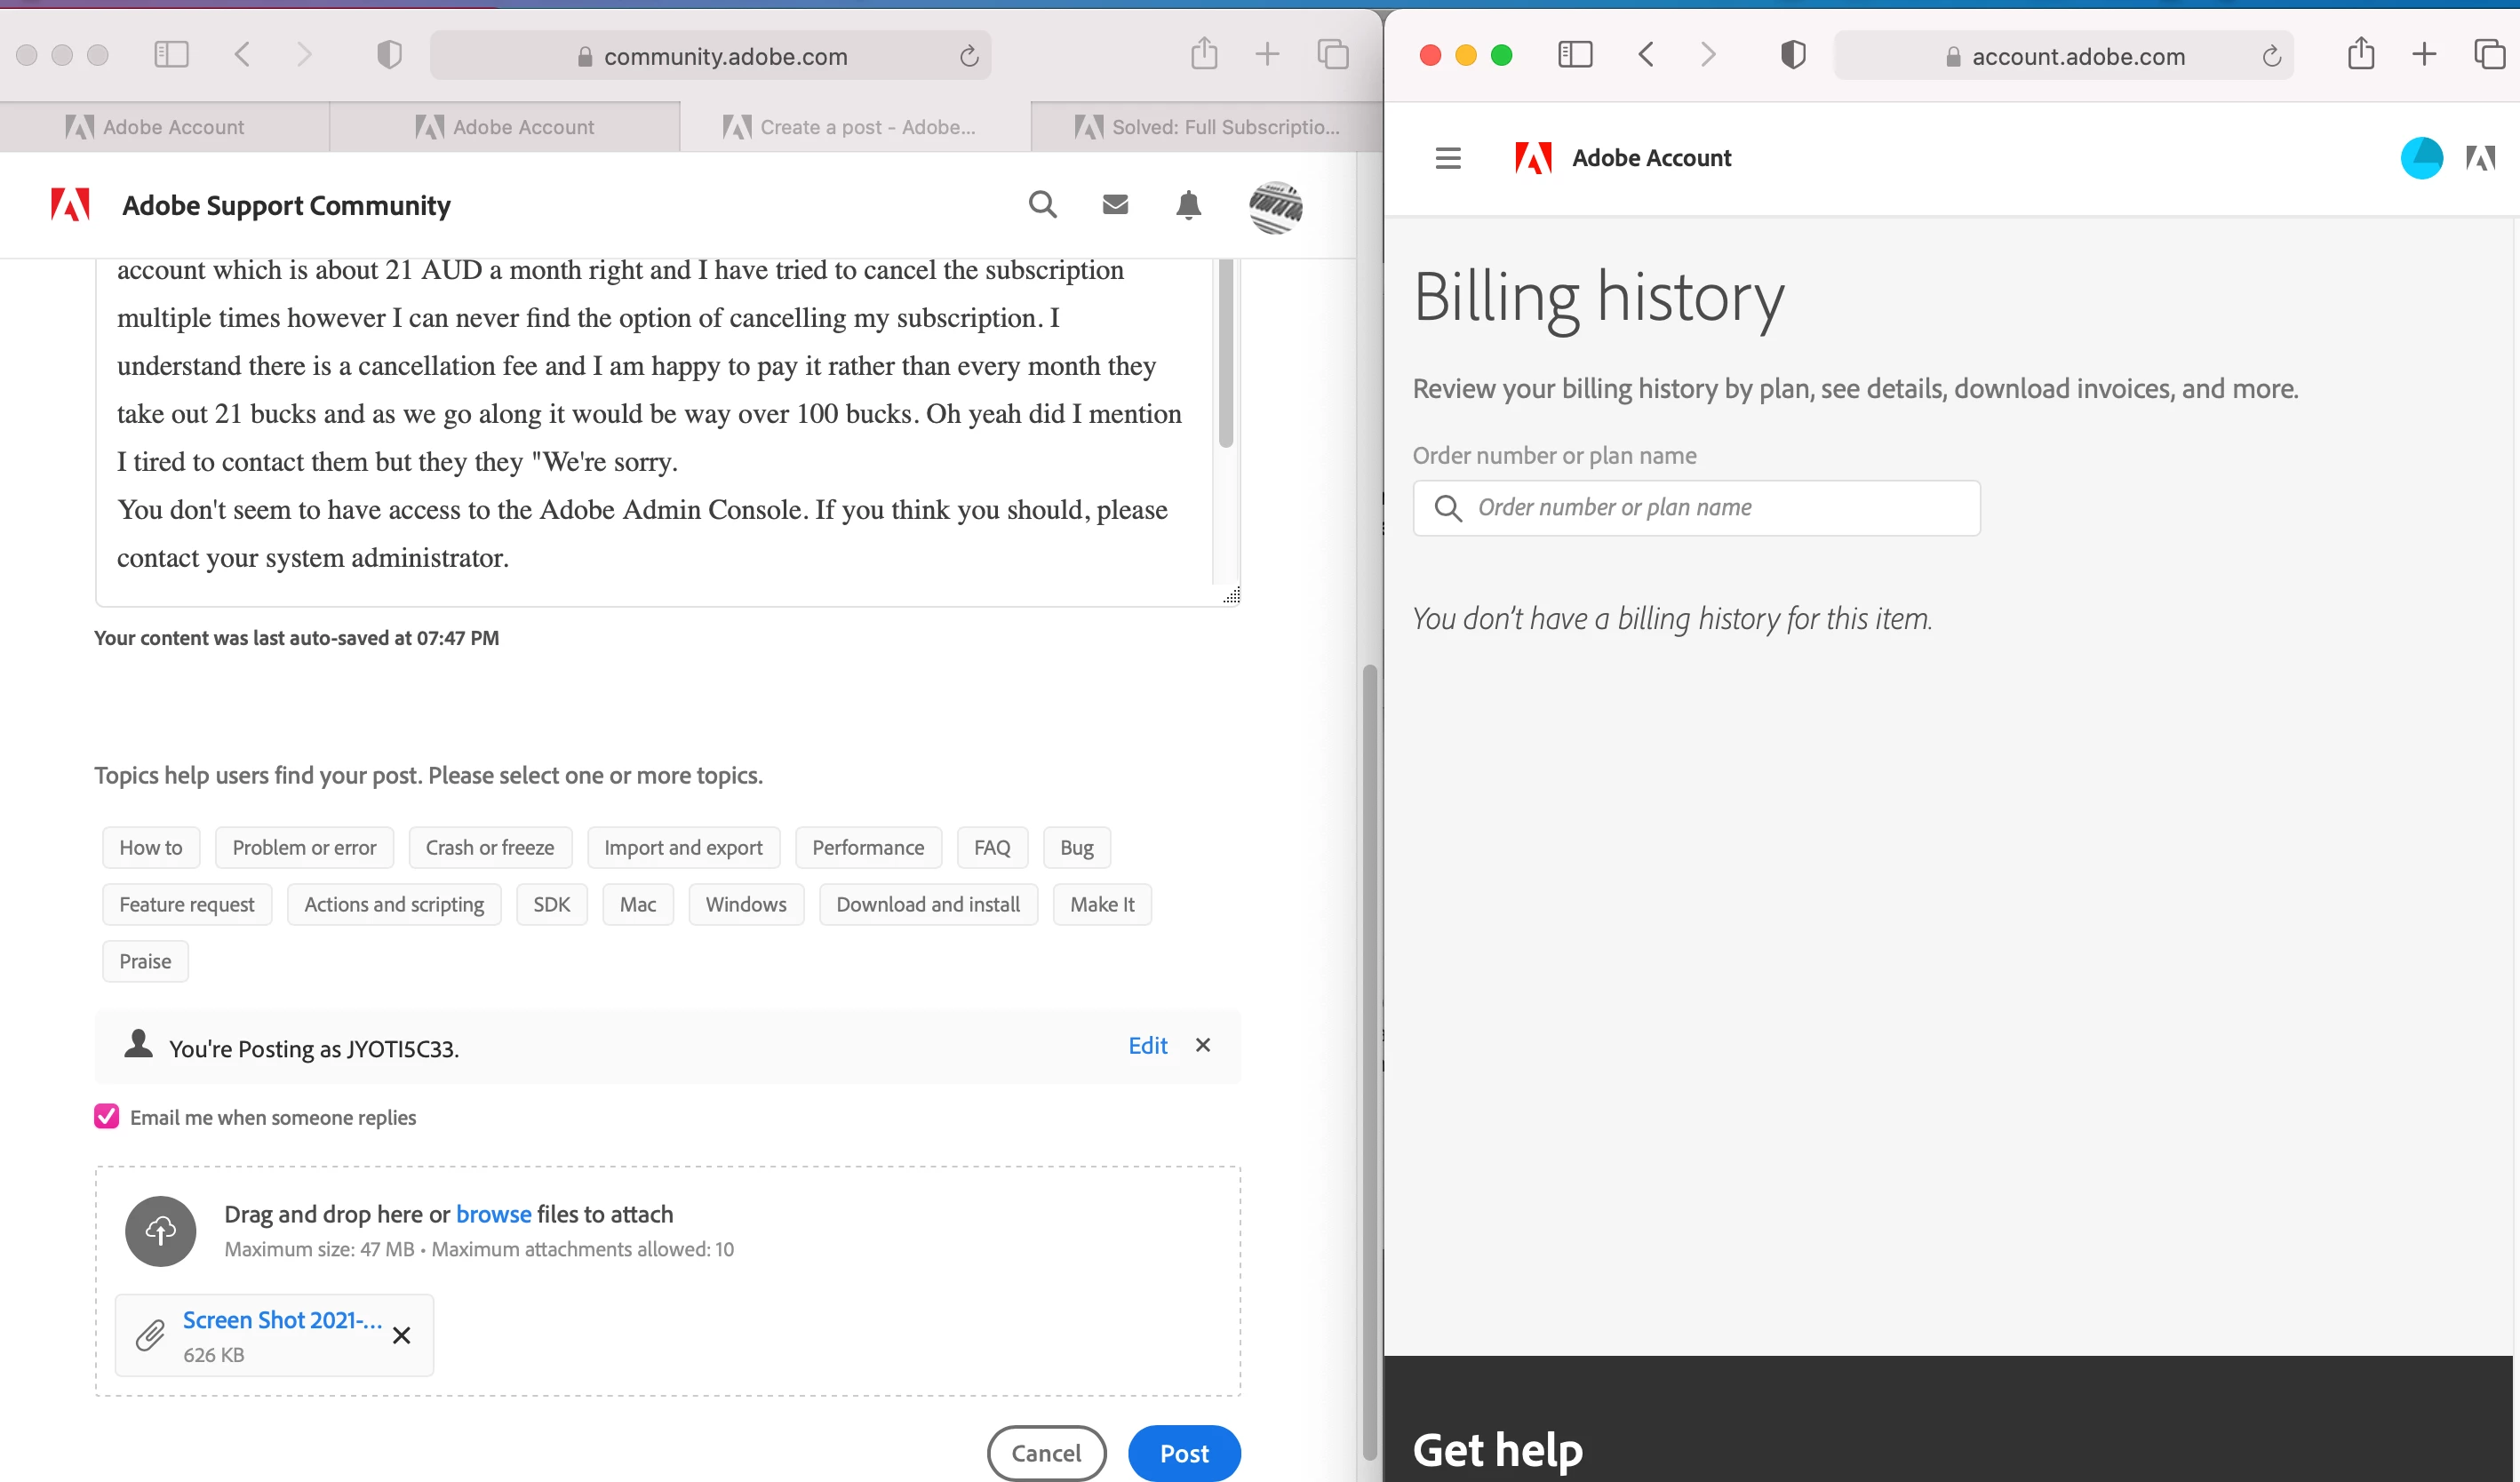Screen dimensions: 2520x1482
Task: Select the Mac topic tag
Action: [x=637, y=904]
